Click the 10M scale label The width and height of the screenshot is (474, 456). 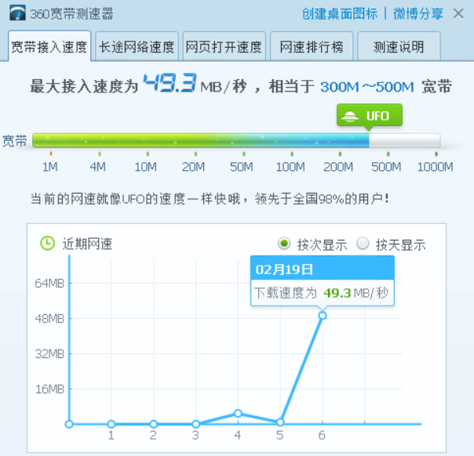point(146,167)
